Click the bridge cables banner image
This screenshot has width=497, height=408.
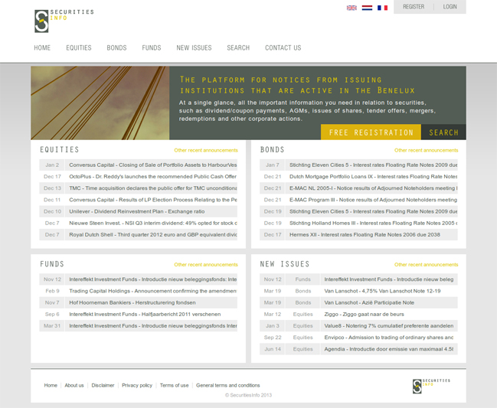100,103
